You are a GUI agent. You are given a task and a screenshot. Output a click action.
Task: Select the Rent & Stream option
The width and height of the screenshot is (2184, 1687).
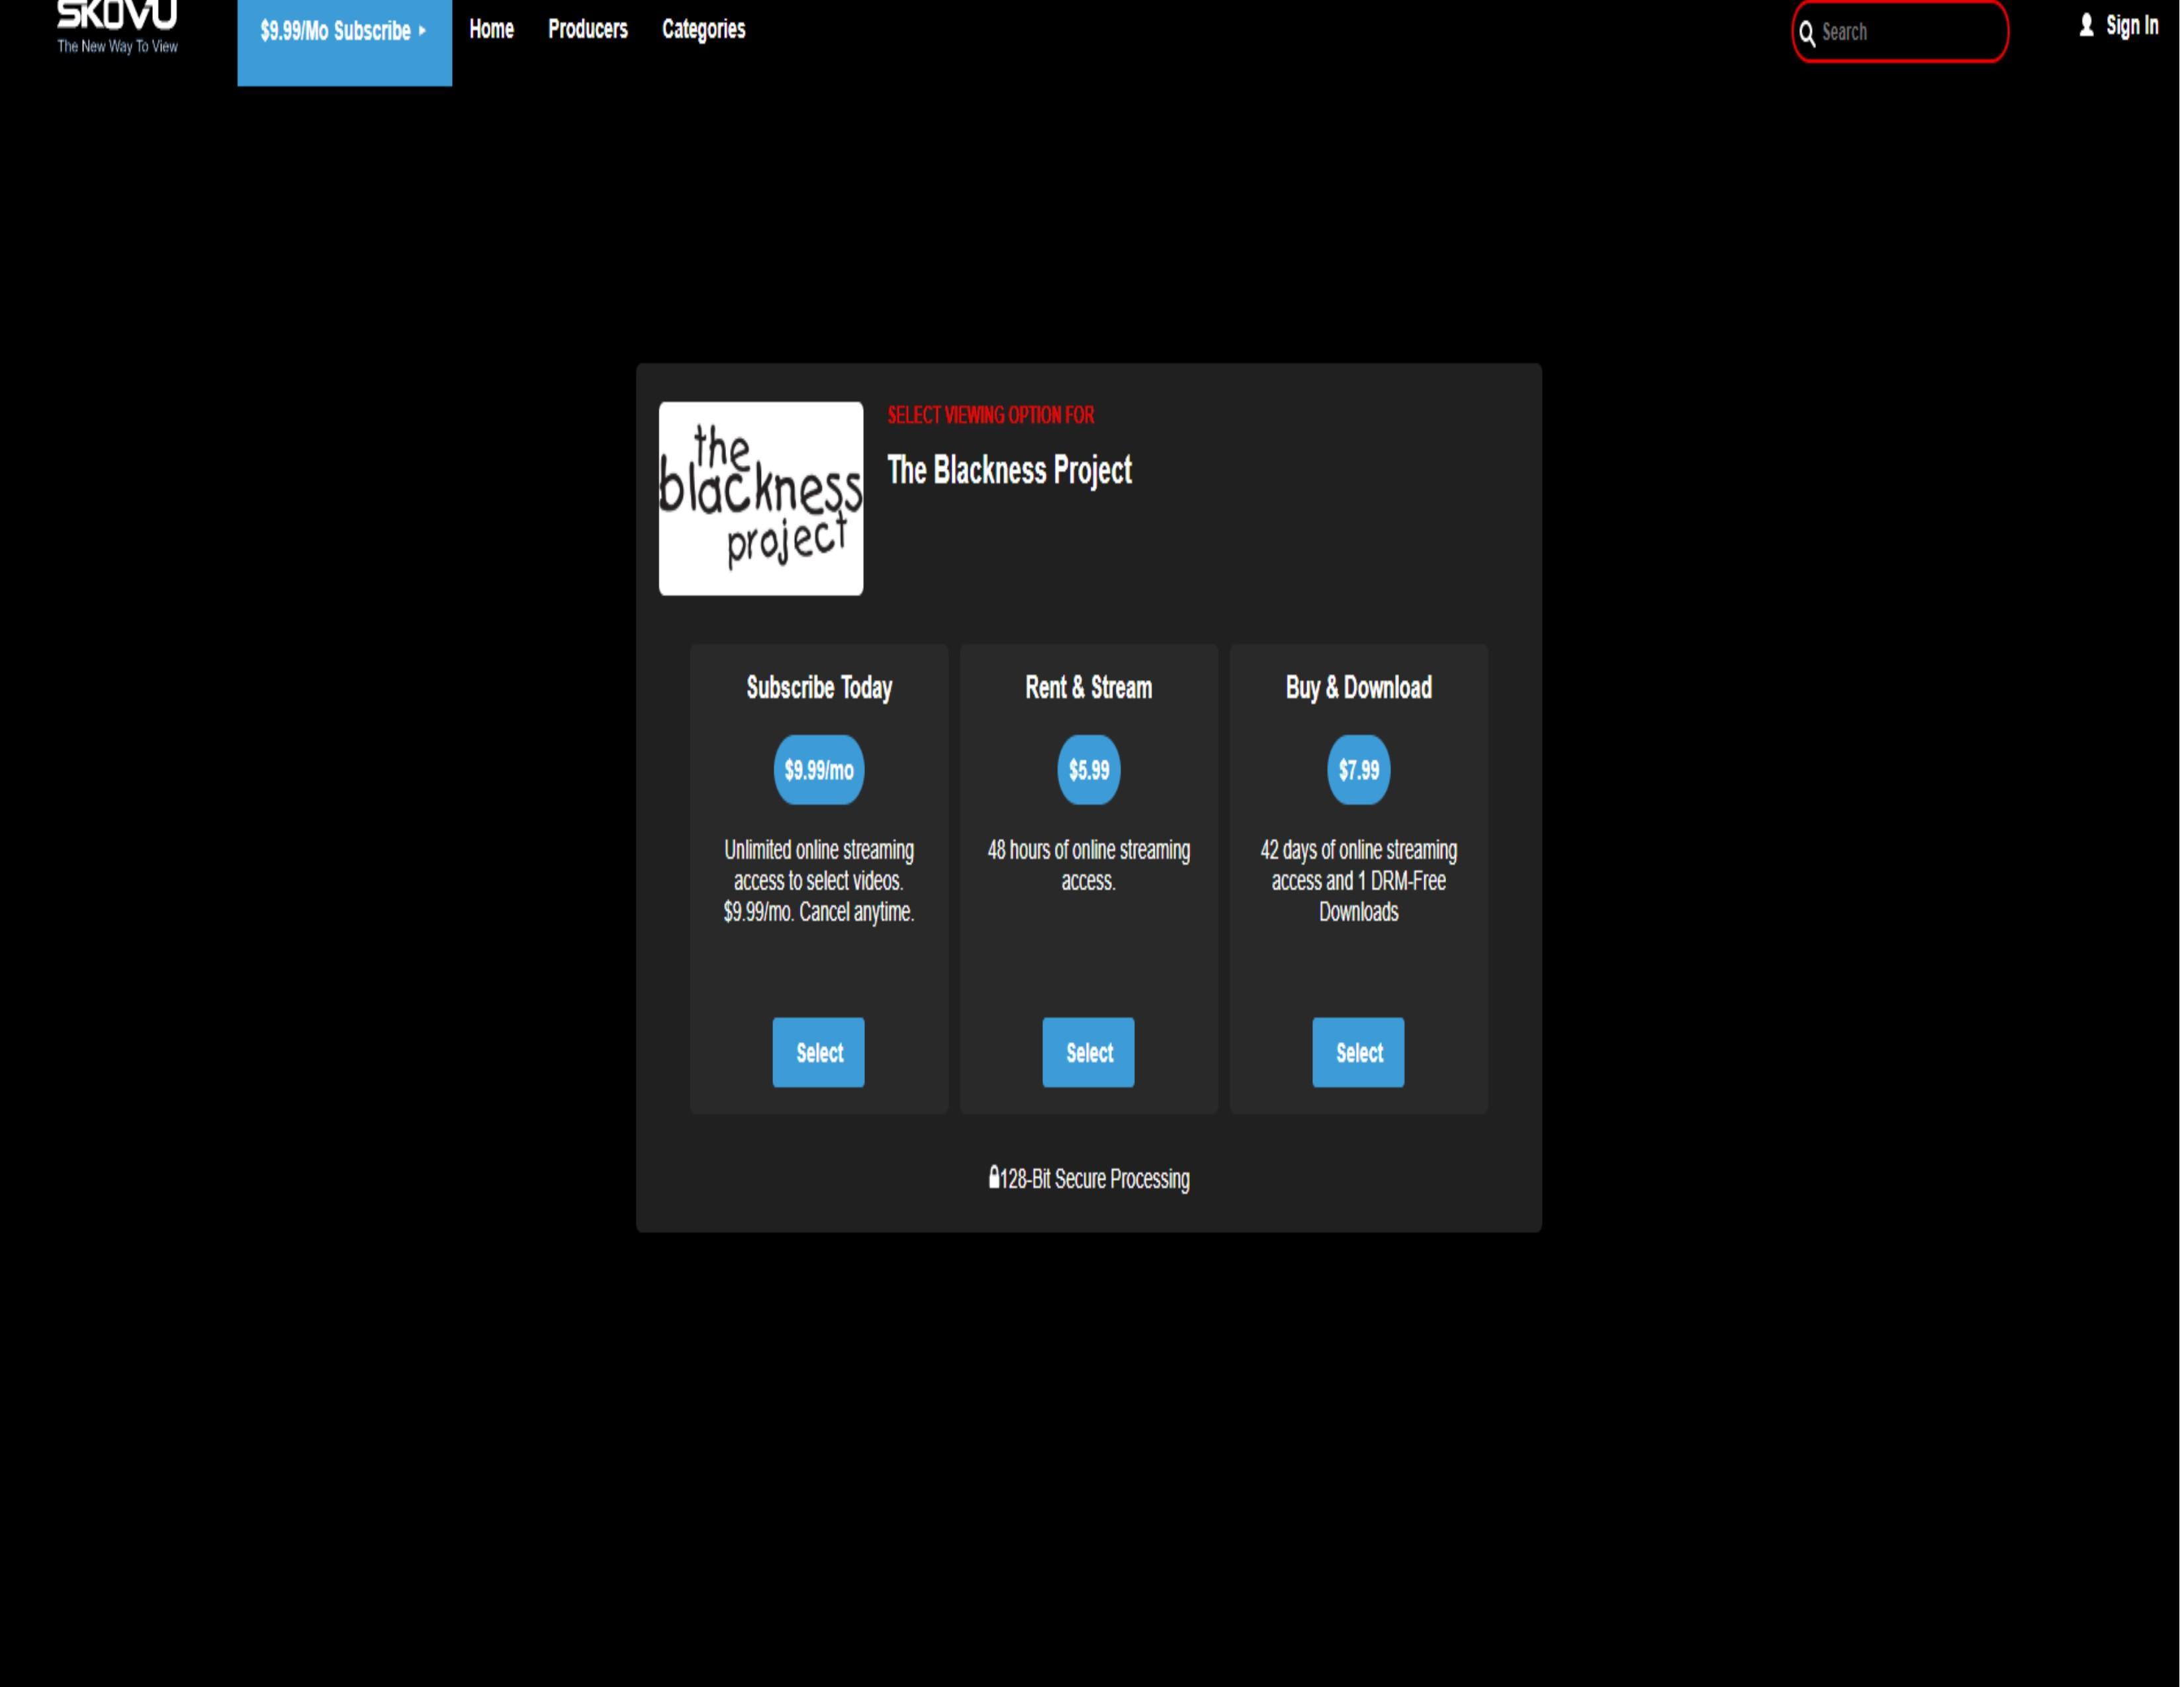point(1088,1053)
